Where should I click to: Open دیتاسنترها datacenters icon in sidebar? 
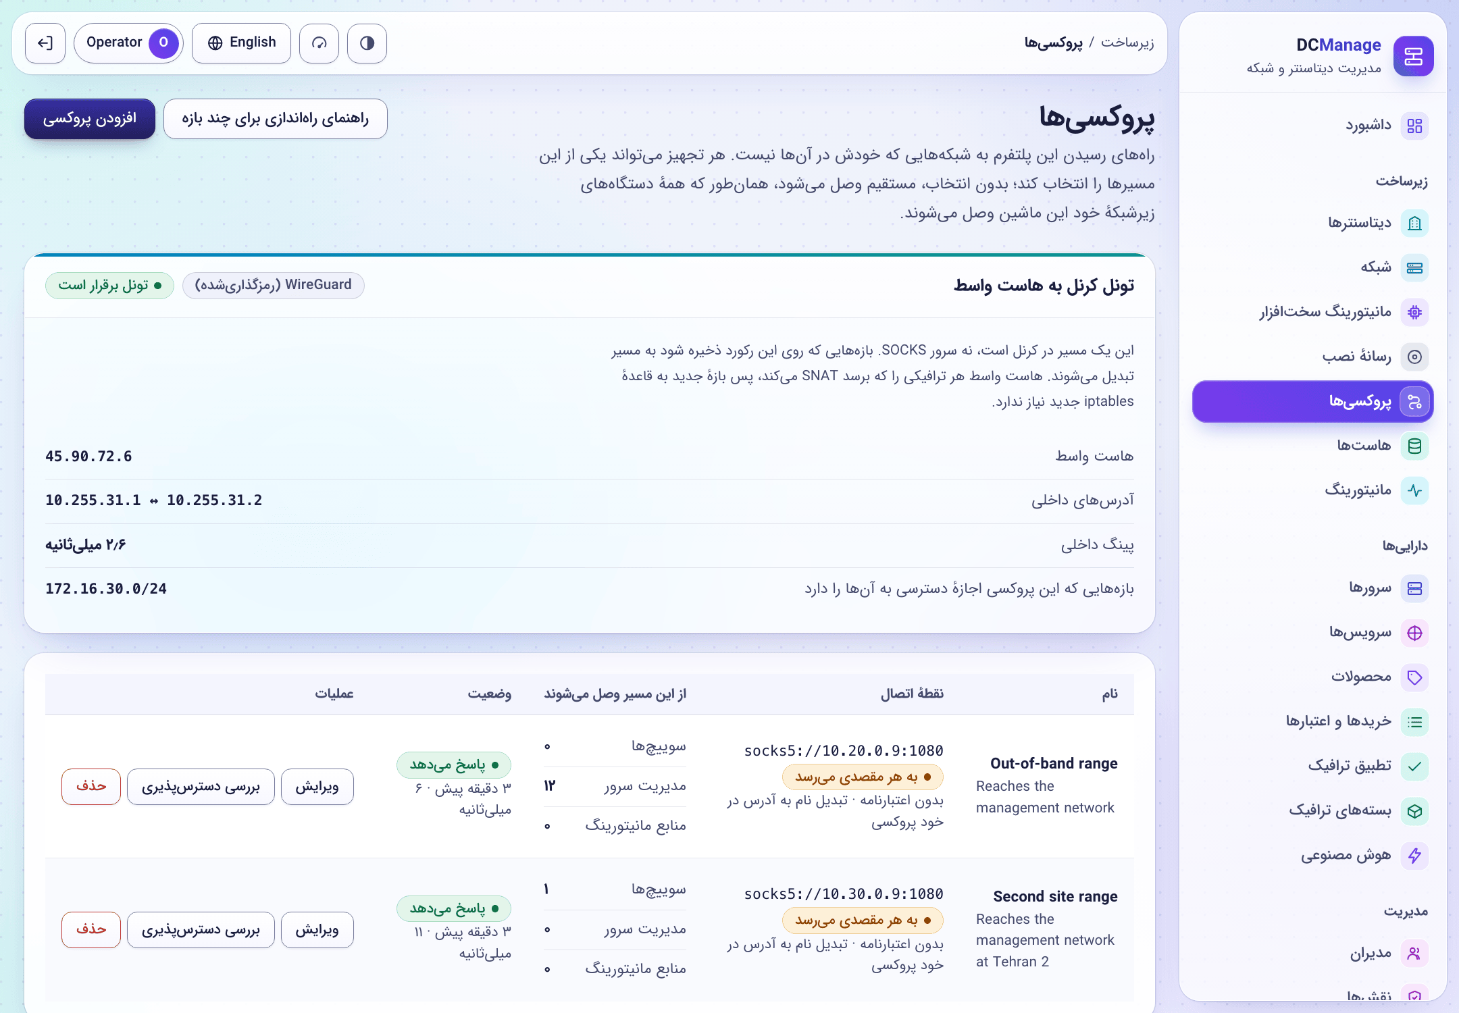[1414, 223]
